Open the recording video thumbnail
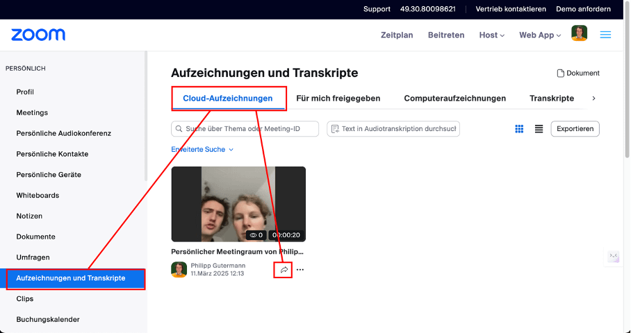631x333 pixels. [x=238, y=204]
